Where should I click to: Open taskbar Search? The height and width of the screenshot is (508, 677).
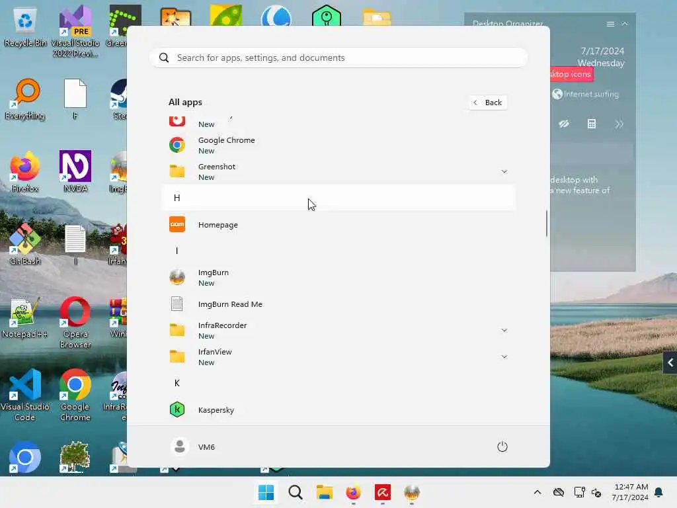(x=296, y=492)
